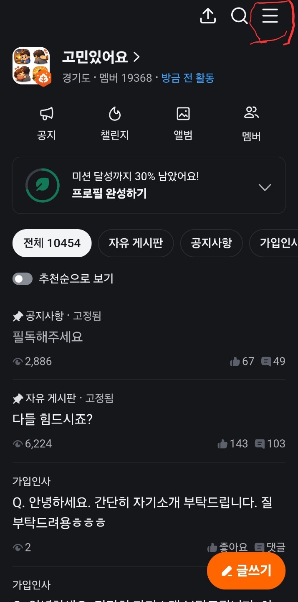Tap thumbs-up icon on 다들 힘드시죠 post

point(222,444)
